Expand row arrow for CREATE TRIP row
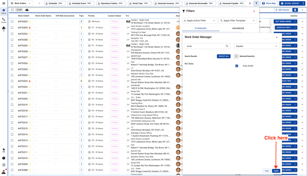The height and width of the screenshot is (176, 307). click(x=302, y=81)
